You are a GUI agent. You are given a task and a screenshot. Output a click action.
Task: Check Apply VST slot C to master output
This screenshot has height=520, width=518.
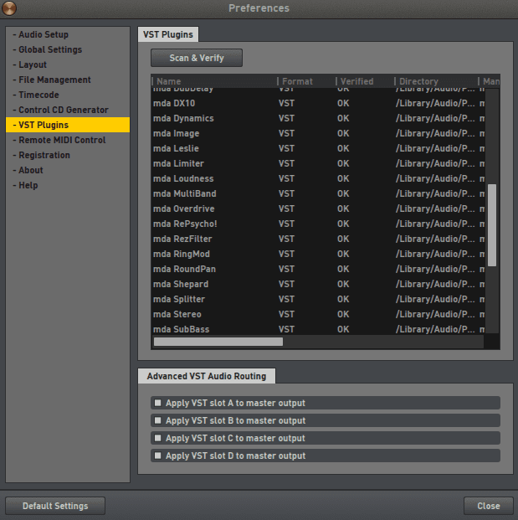(157, 438)
